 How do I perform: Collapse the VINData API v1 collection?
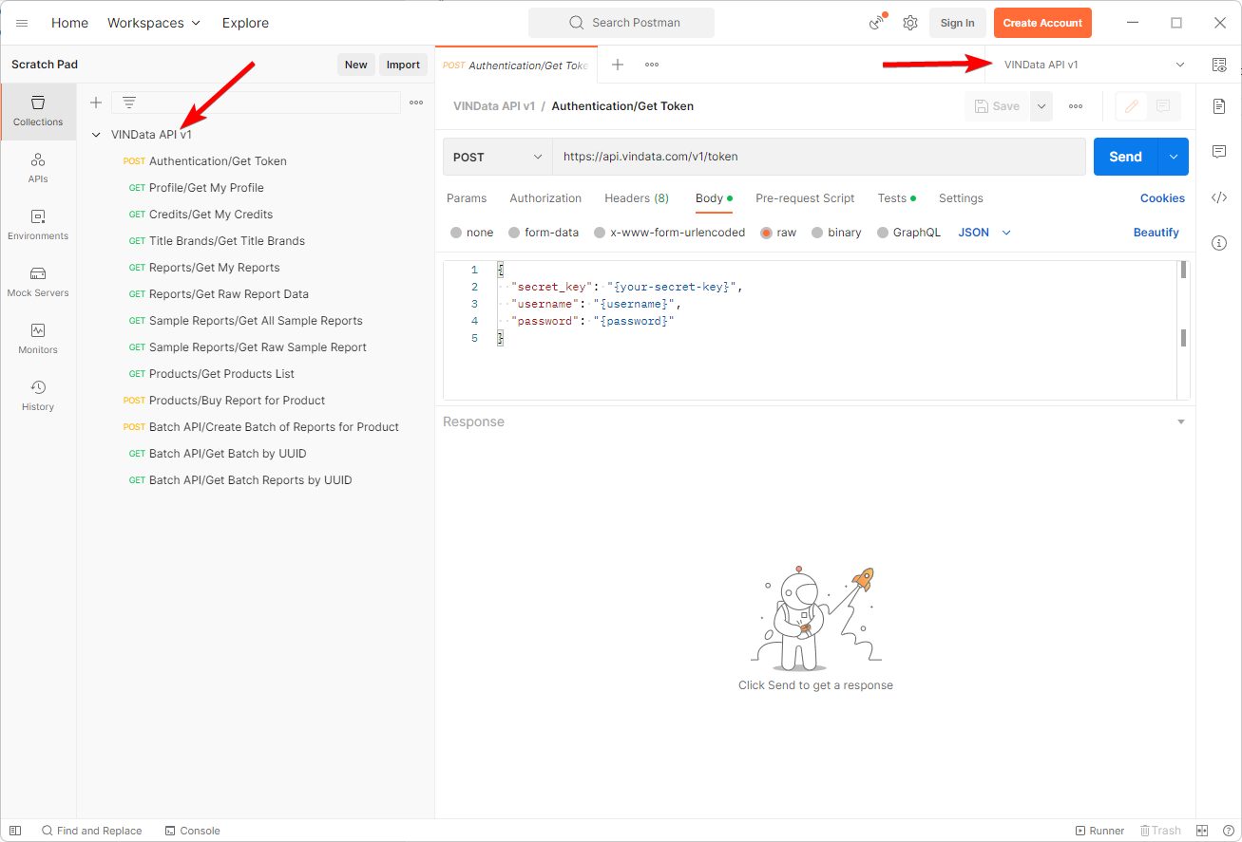click(x=96, y=135)
